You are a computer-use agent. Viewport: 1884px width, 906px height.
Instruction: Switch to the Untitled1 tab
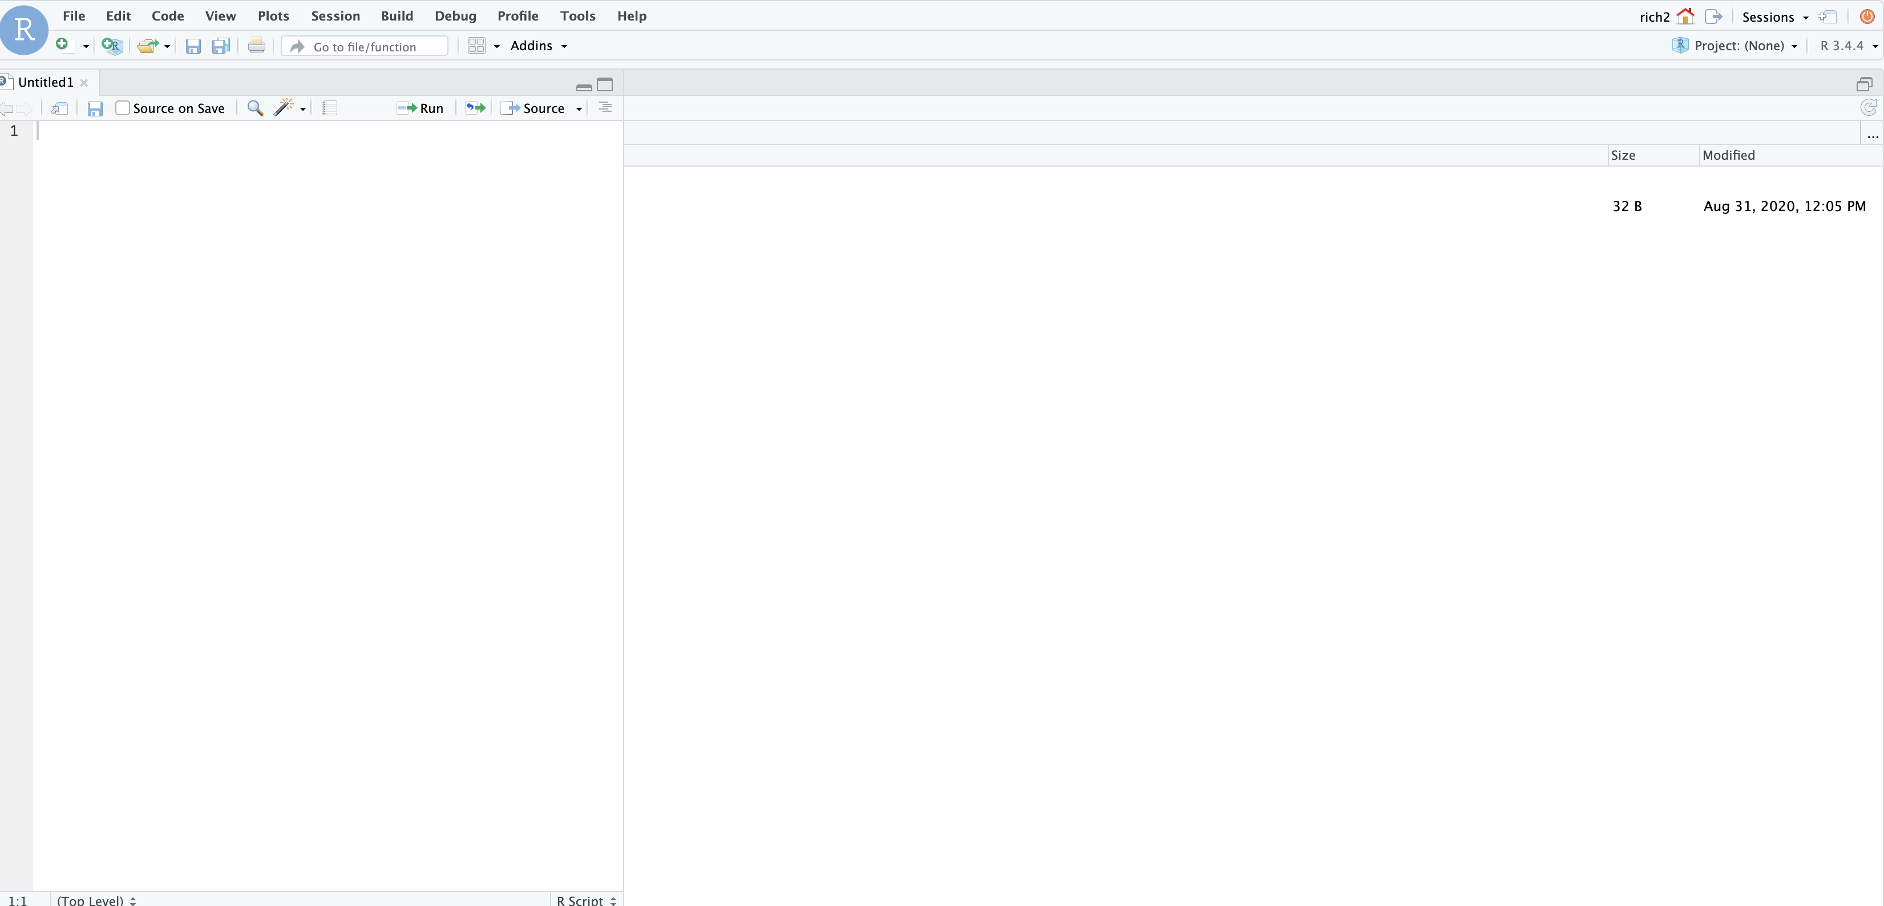coord(45,82)
